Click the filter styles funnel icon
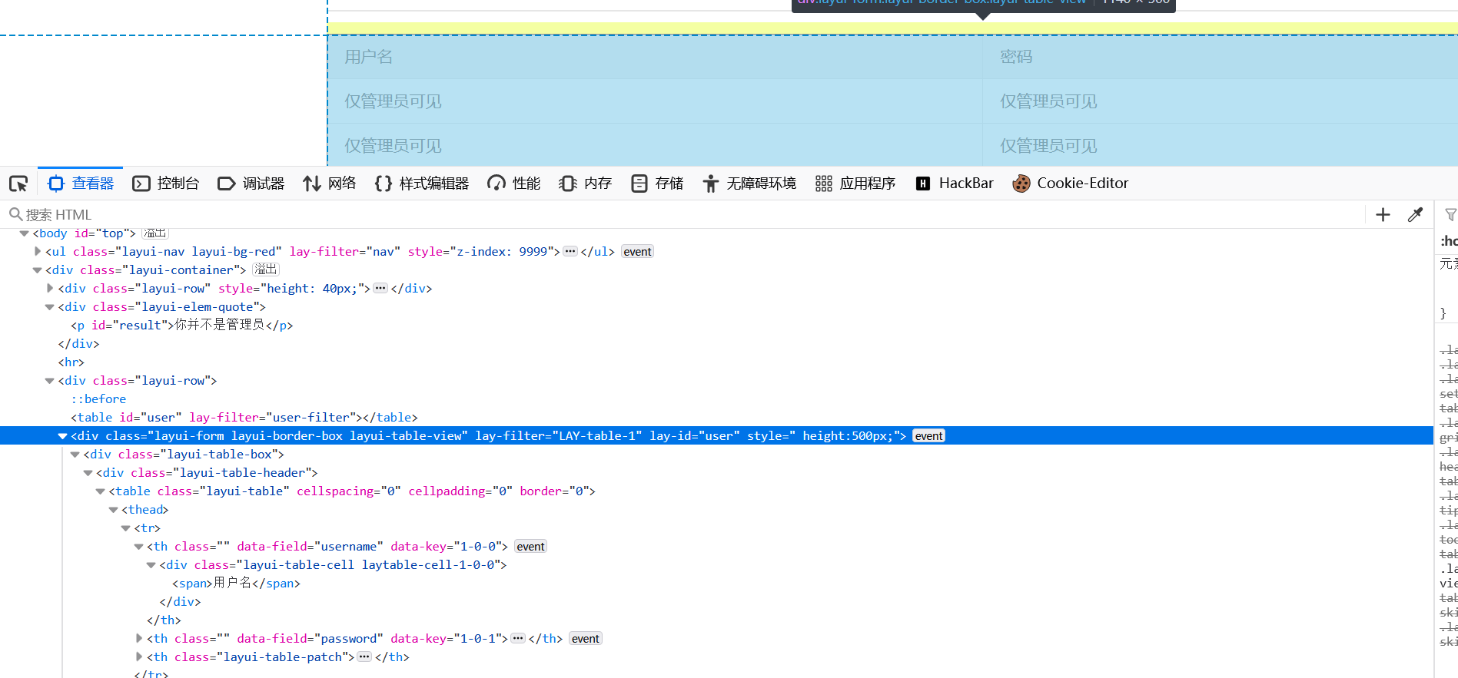This screenshot has width=1458, height=678. click(x=1450, y=215)
